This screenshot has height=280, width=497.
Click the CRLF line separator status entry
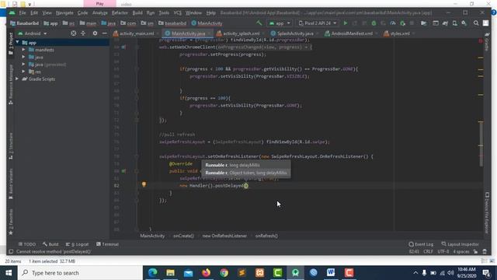[x=428, y=251]
